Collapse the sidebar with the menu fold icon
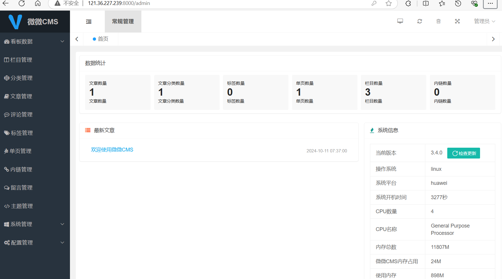The height and width of the screenshot is (279, 502). pyautogui.click(x=89, y=22)
